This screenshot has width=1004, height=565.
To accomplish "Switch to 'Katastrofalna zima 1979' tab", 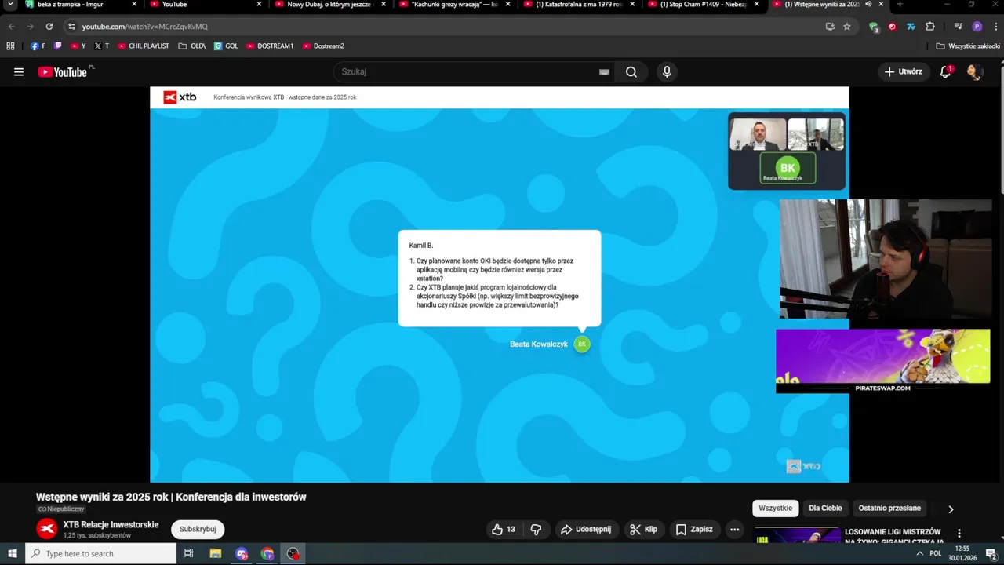I will point(579,5).
